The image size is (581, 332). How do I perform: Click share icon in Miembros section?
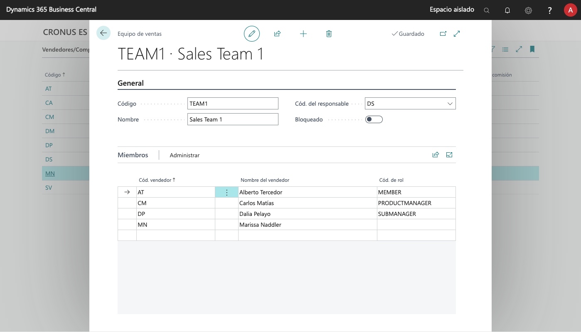436,155
